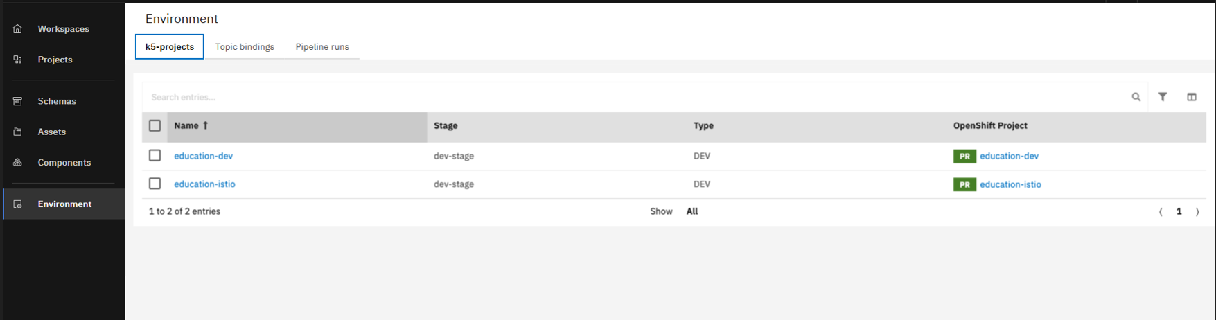Click the Components icon in sidebar
Screen dimensions: 1216x320
18,162
